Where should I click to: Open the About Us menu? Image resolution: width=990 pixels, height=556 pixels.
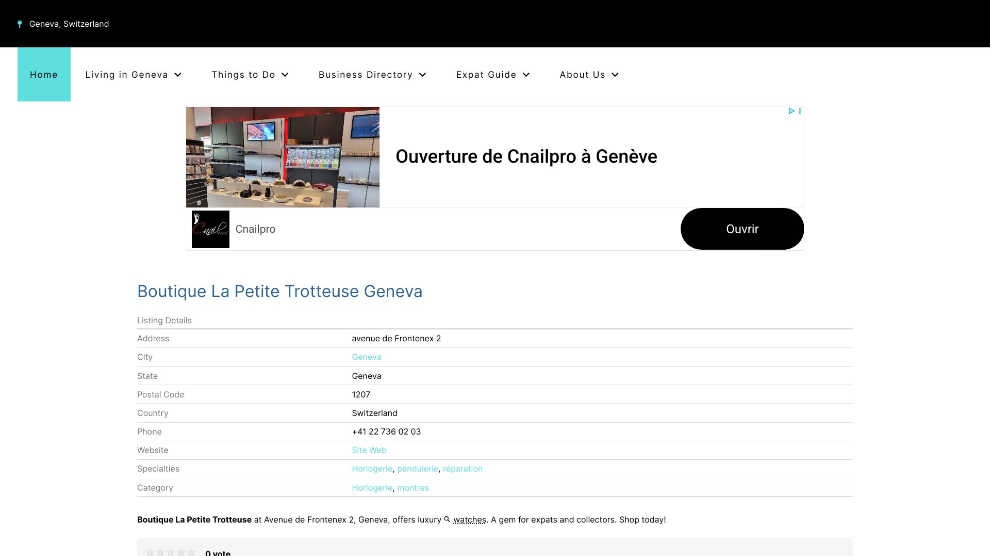tap(589, 75)
